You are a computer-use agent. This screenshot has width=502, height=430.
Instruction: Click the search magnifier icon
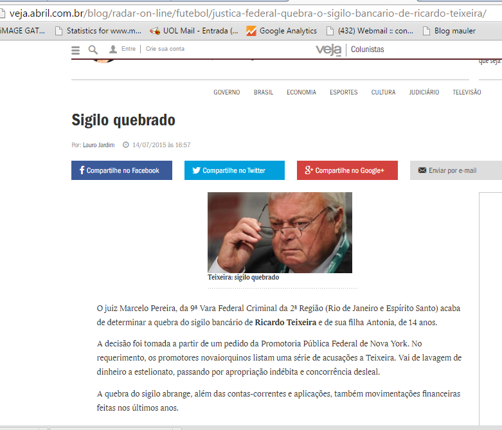(93, 50)
